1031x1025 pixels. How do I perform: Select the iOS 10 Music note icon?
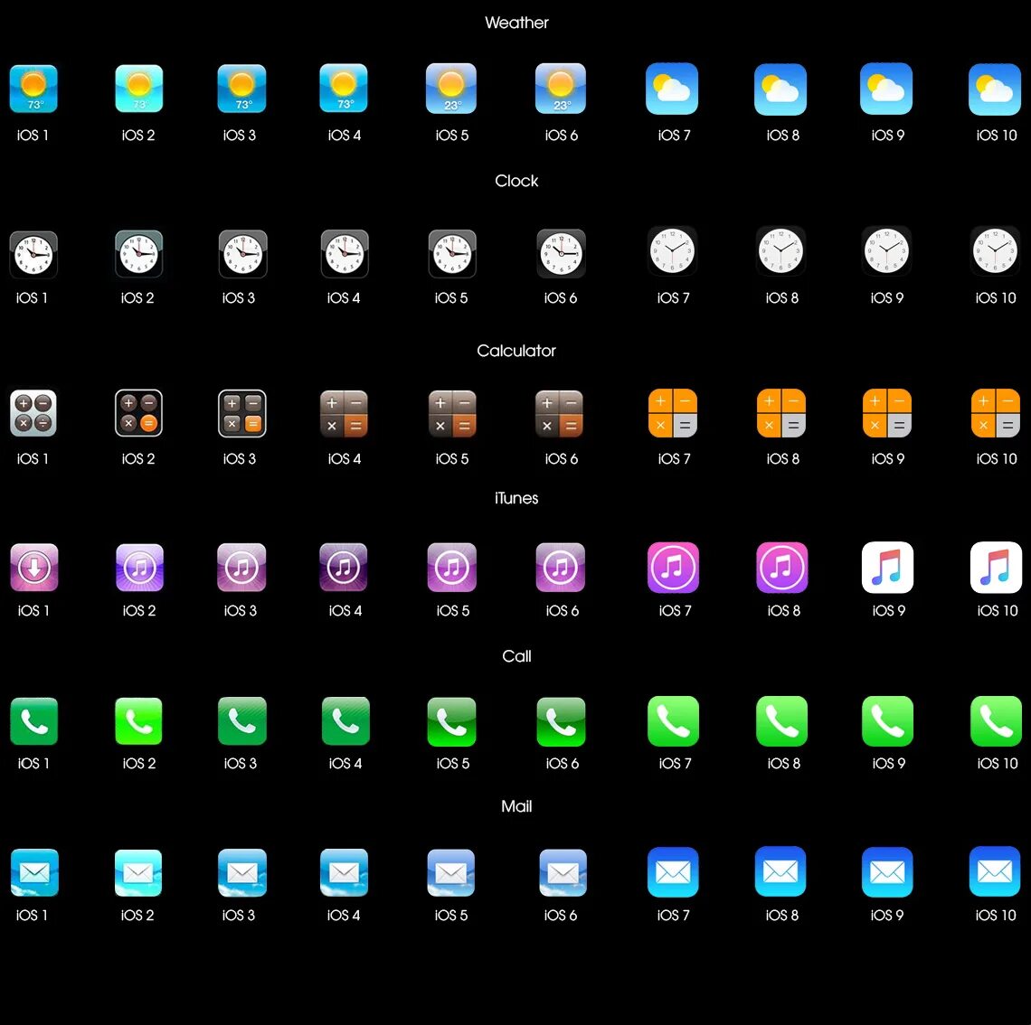tap(996, 567)
